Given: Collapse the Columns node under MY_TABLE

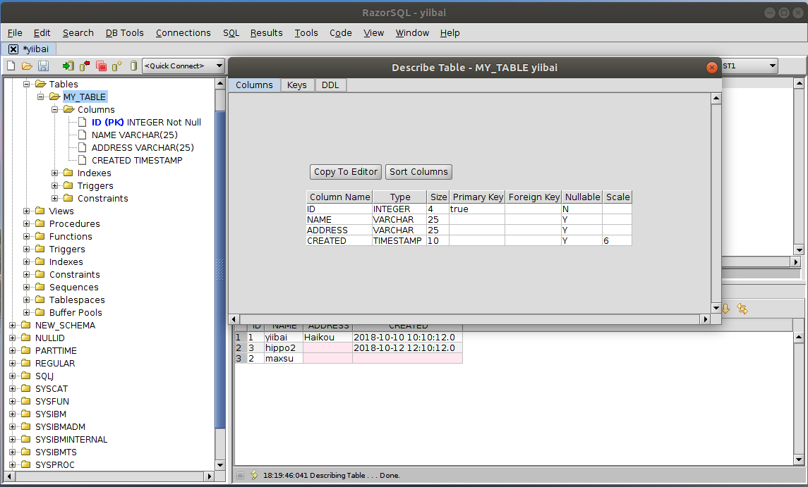Looking at the screenshot, I should click(x=54, y=110).
